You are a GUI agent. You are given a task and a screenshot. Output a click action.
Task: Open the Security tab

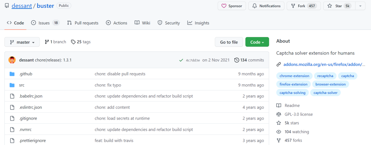click(168, 23)
